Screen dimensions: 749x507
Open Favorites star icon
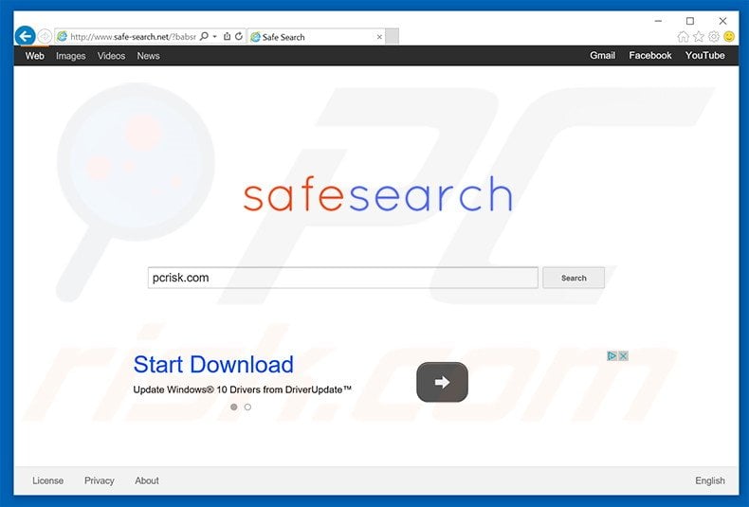pos(699,37)
